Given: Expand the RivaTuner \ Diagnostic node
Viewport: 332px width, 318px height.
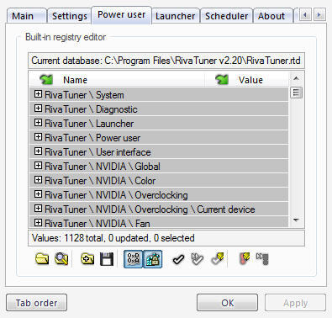Looking at the screenshot, I should [38, 109].
